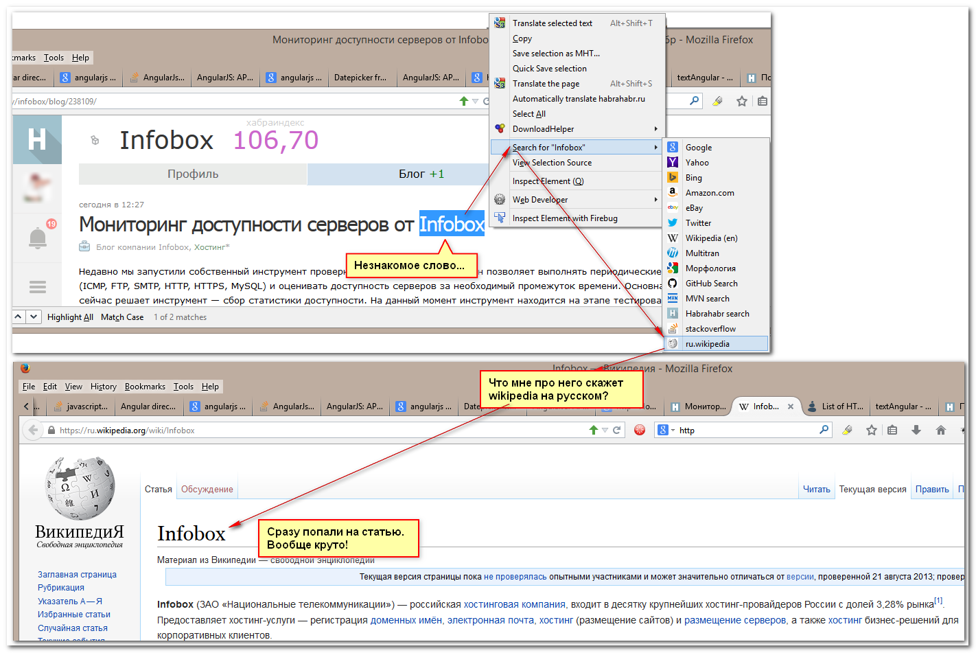
Task: Click View Selection Source
Action: pyautogui.click(x=577, y=163)
